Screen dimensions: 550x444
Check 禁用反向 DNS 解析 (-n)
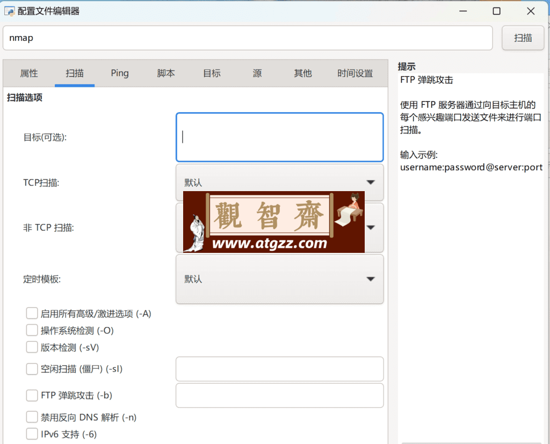[32, 417]
